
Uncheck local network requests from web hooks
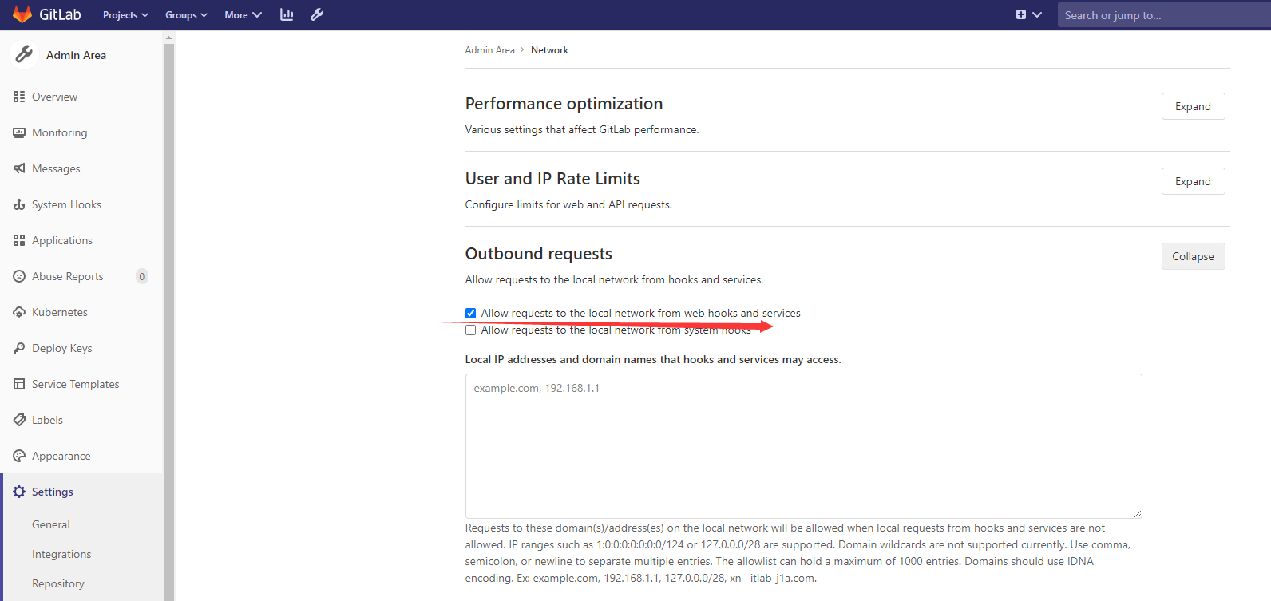tap(470, 313)
